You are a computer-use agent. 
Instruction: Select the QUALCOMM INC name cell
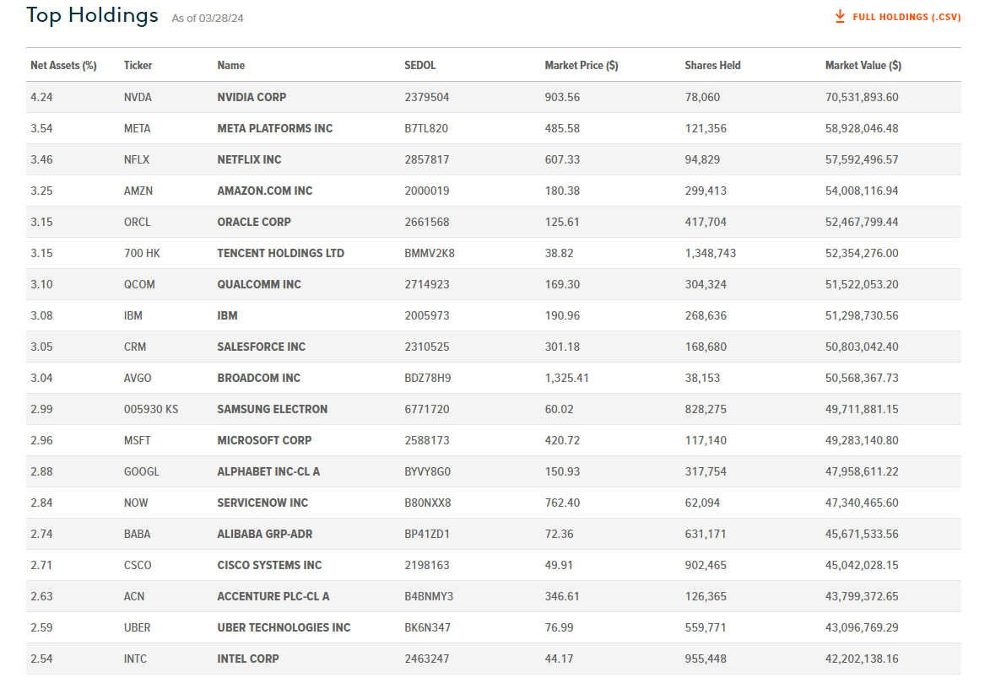click(x=259, y=284)
